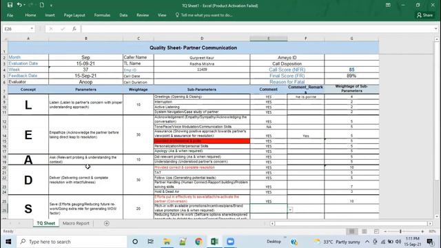Open File Explorer from taskbar

click(167, 242)
